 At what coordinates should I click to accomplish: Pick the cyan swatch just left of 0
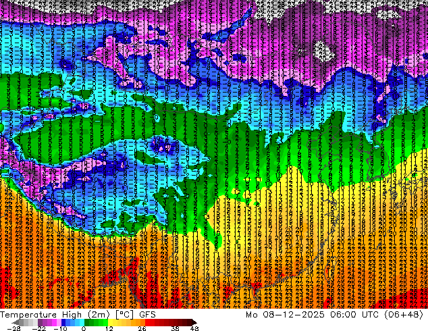click(x=82, y=322)
